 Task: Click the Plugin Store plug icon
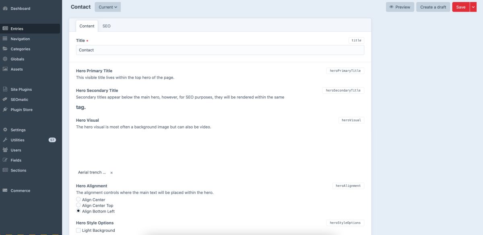point(5,109)
